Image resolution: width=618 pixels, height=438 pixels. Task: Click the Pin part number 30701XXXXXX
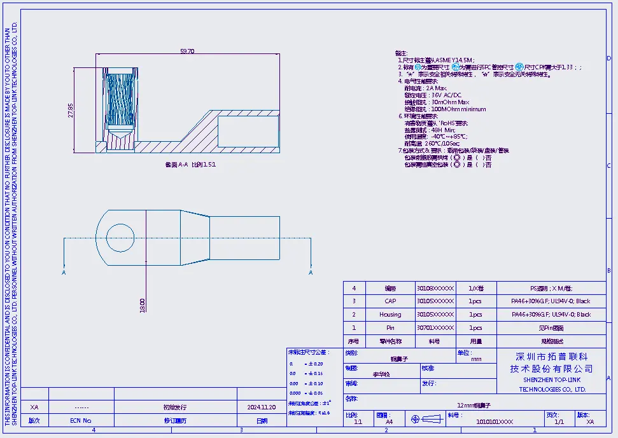click(x=435, y=328)
